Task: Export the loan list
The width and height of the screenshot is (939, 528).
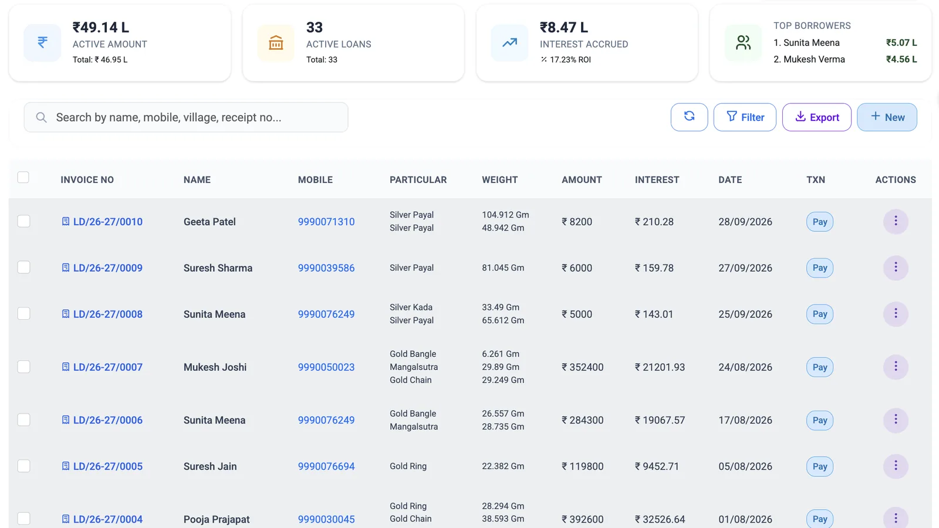Action: pos(816,117)
